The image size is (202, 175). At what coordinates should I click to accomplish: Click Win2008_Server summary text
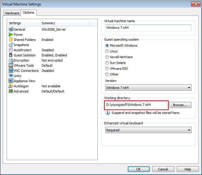click(x=54, y=29)
